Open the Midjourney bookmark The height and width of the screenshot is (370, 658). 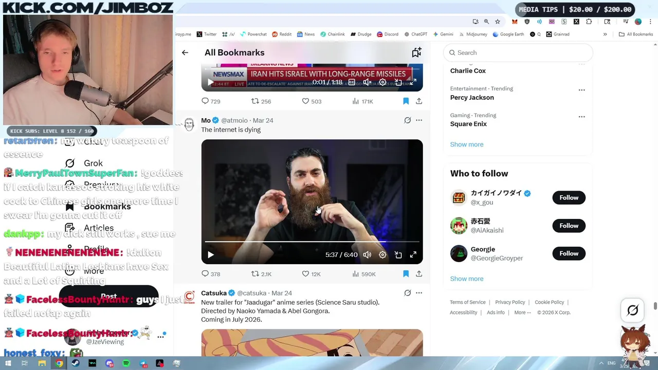click(x=472, y=34)
